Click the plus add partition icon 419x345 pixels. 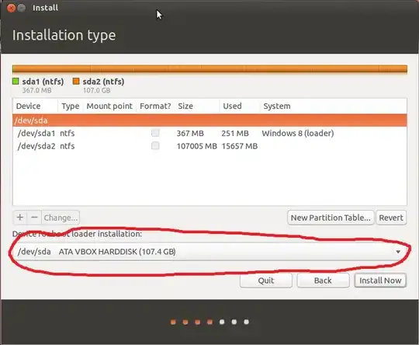pyautogui.click(x=20, y=218)
